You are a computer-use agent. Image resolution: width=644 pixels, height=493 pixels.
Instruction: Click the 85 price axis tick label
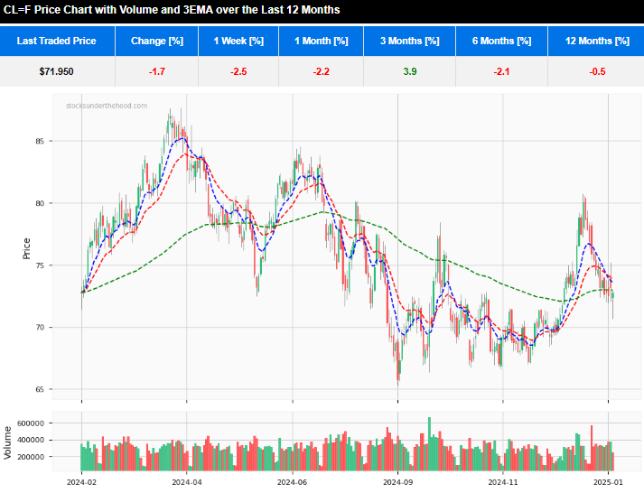(x=40, y=141)
